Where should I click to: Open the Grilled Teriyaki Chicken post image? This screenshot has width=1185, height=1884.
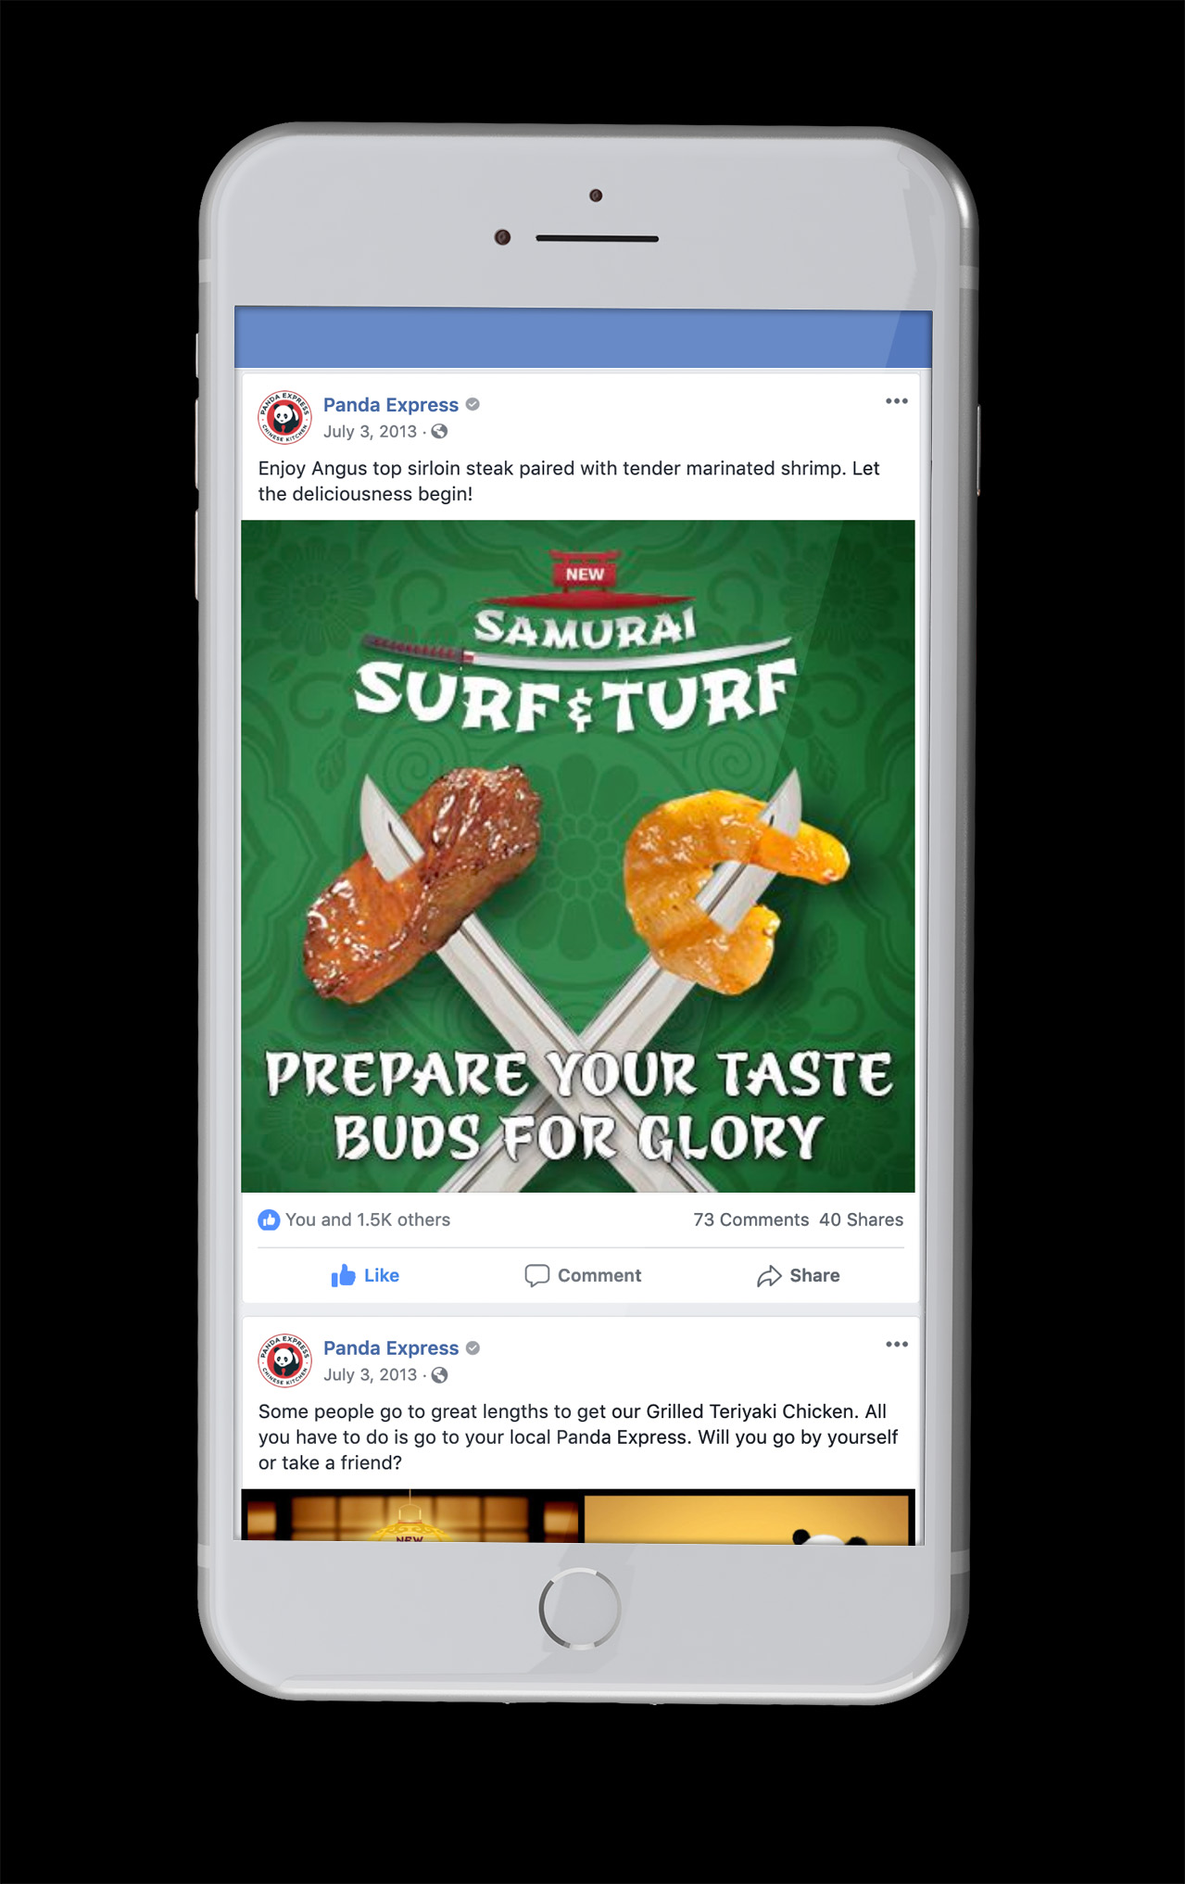[x=578, y=1516]
